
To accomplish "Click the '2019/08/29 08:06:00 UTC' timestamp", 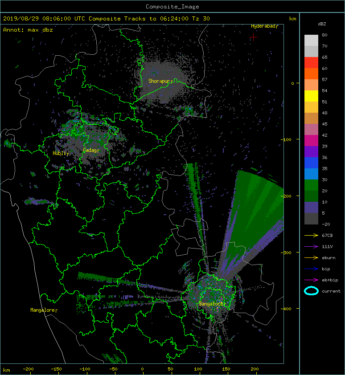I will (44, 19).
